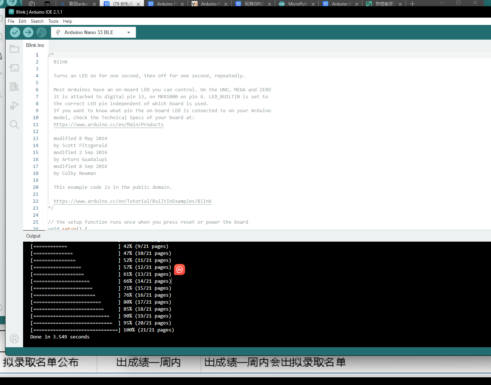Click the red AI assistant floating icon

[x=179, y=269]
